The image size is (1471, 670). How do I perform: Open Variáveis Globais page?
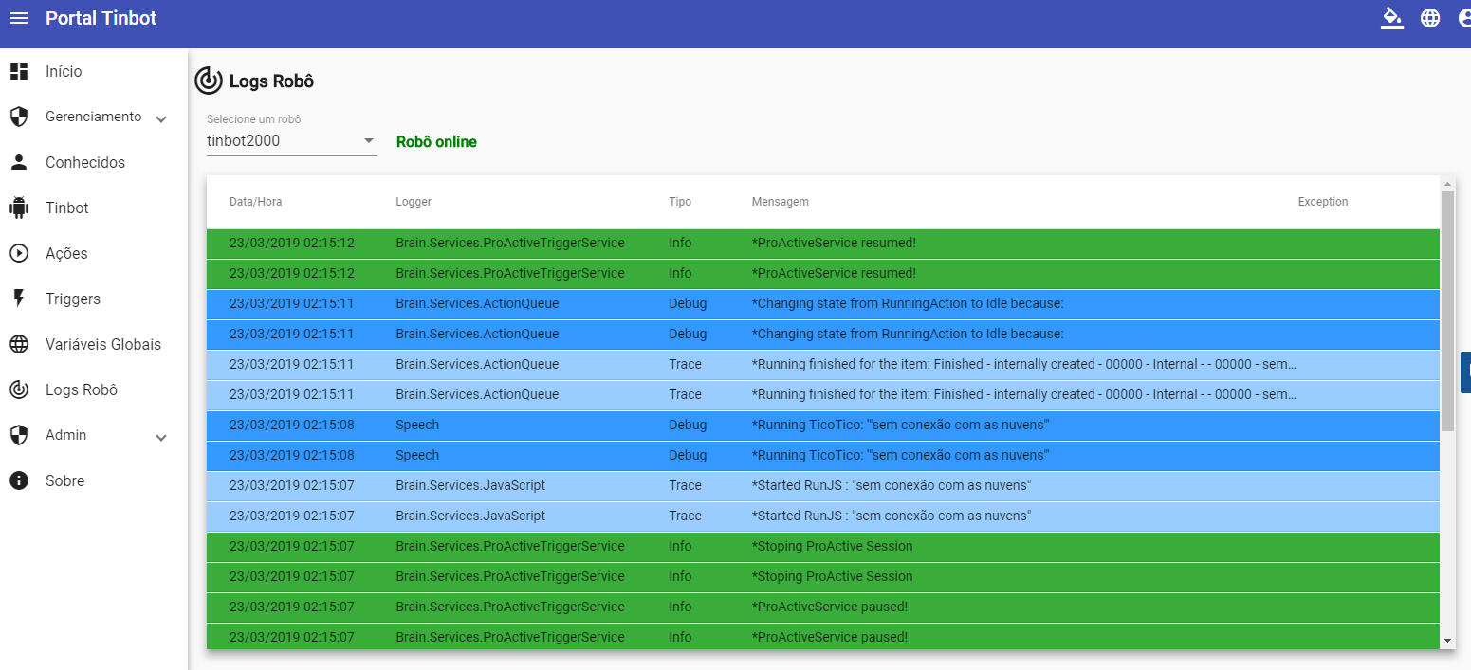point(103,344)
